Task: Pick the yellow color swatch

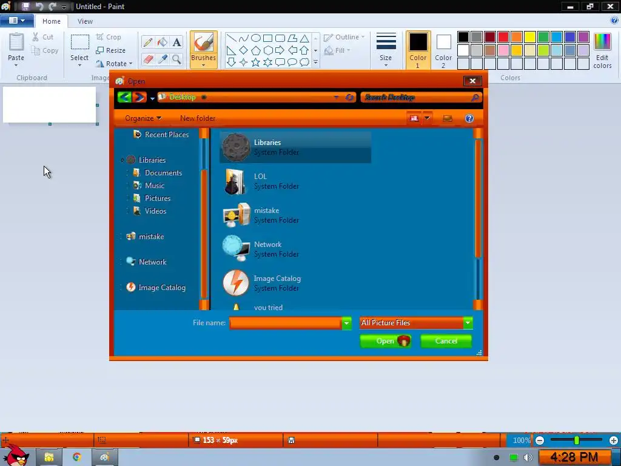Action: (x=530, y=37)
